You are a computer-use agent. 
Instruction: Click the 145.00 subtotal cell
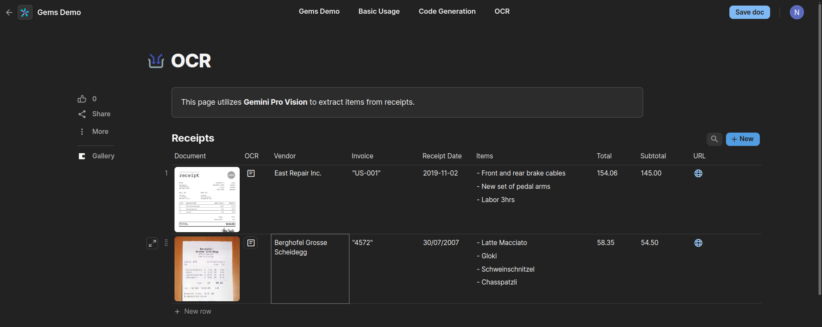point(664,200)
